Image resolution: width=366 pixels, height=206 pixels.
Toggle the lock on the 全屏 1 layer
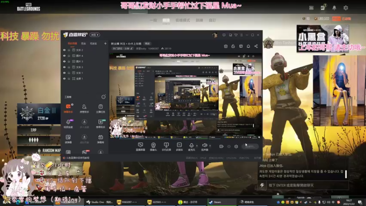click(69, 79)
